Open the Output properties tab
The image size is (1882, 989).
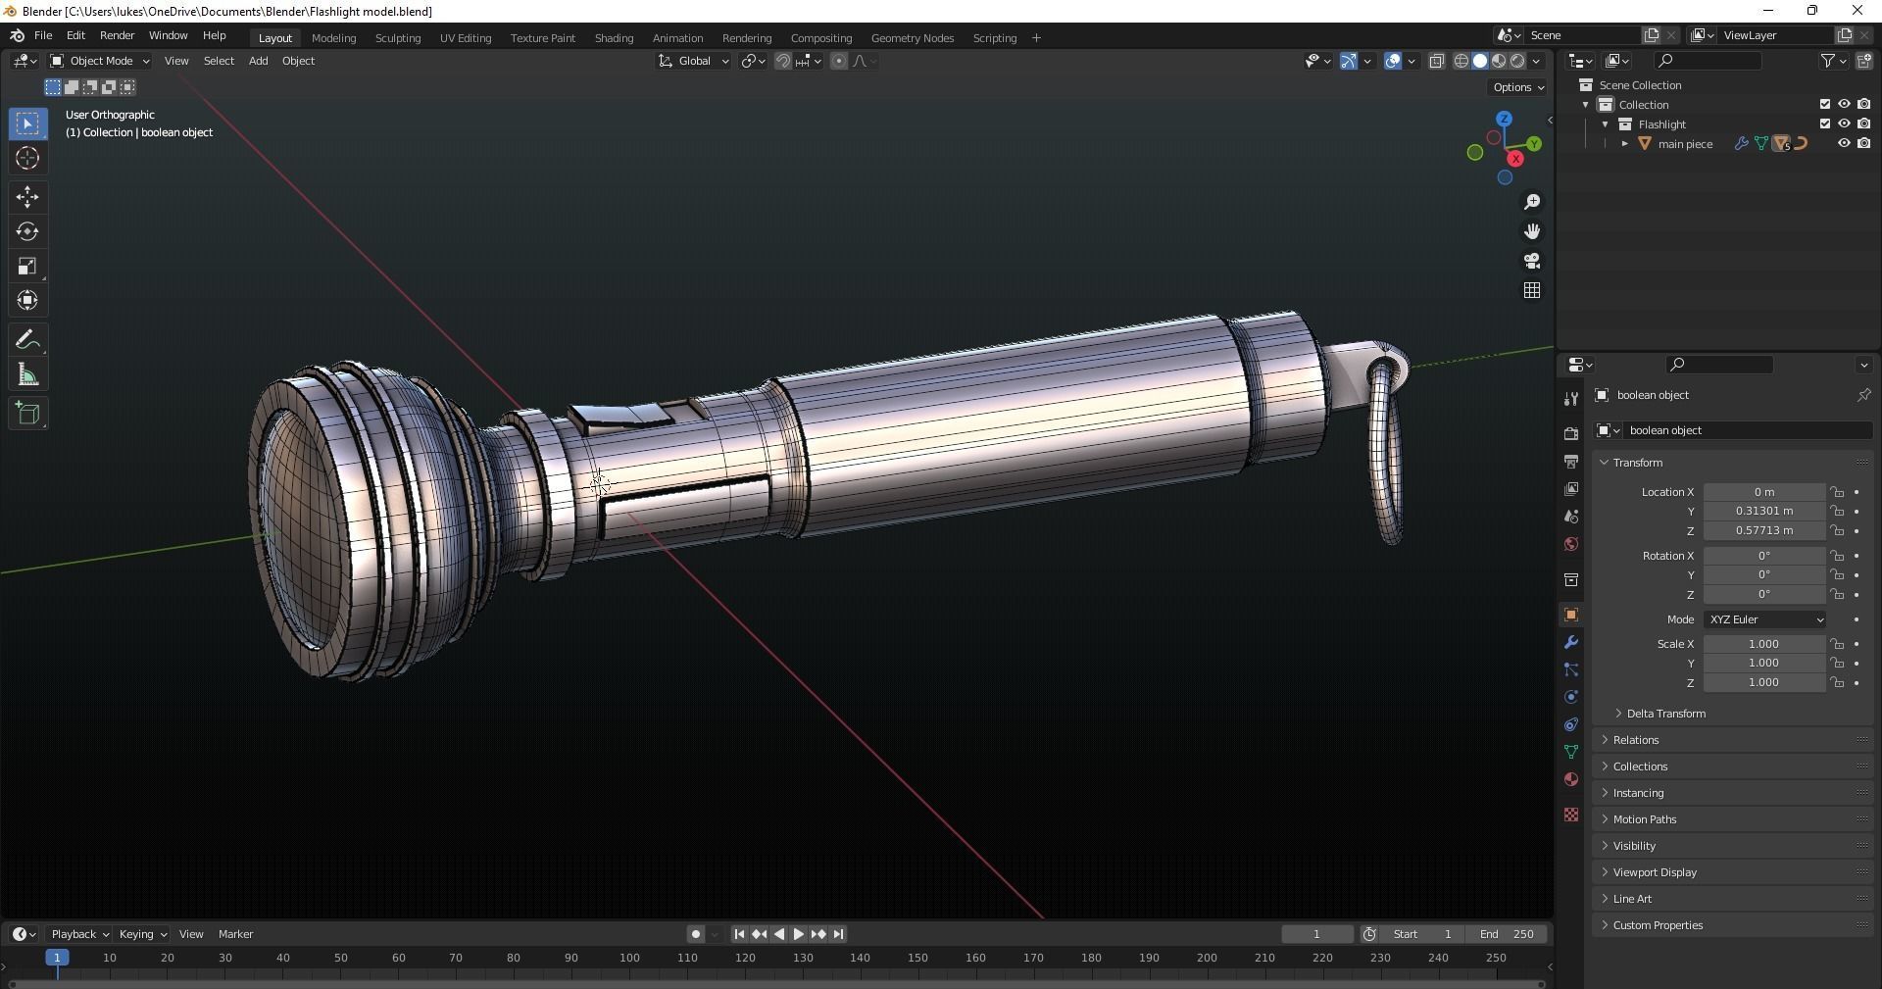pyautogui.click(x=1571, y=461)
